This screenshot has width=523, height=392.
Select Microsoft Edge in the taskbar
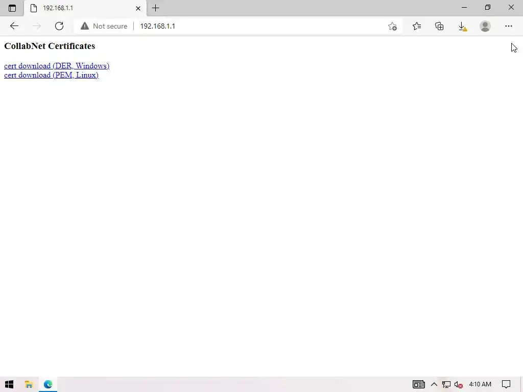48,384
